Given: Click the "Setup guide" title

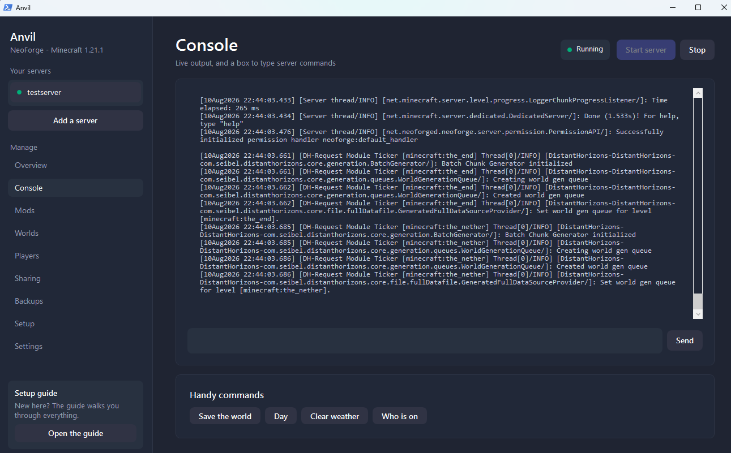Looking at the screenshot, I should 36,393.
